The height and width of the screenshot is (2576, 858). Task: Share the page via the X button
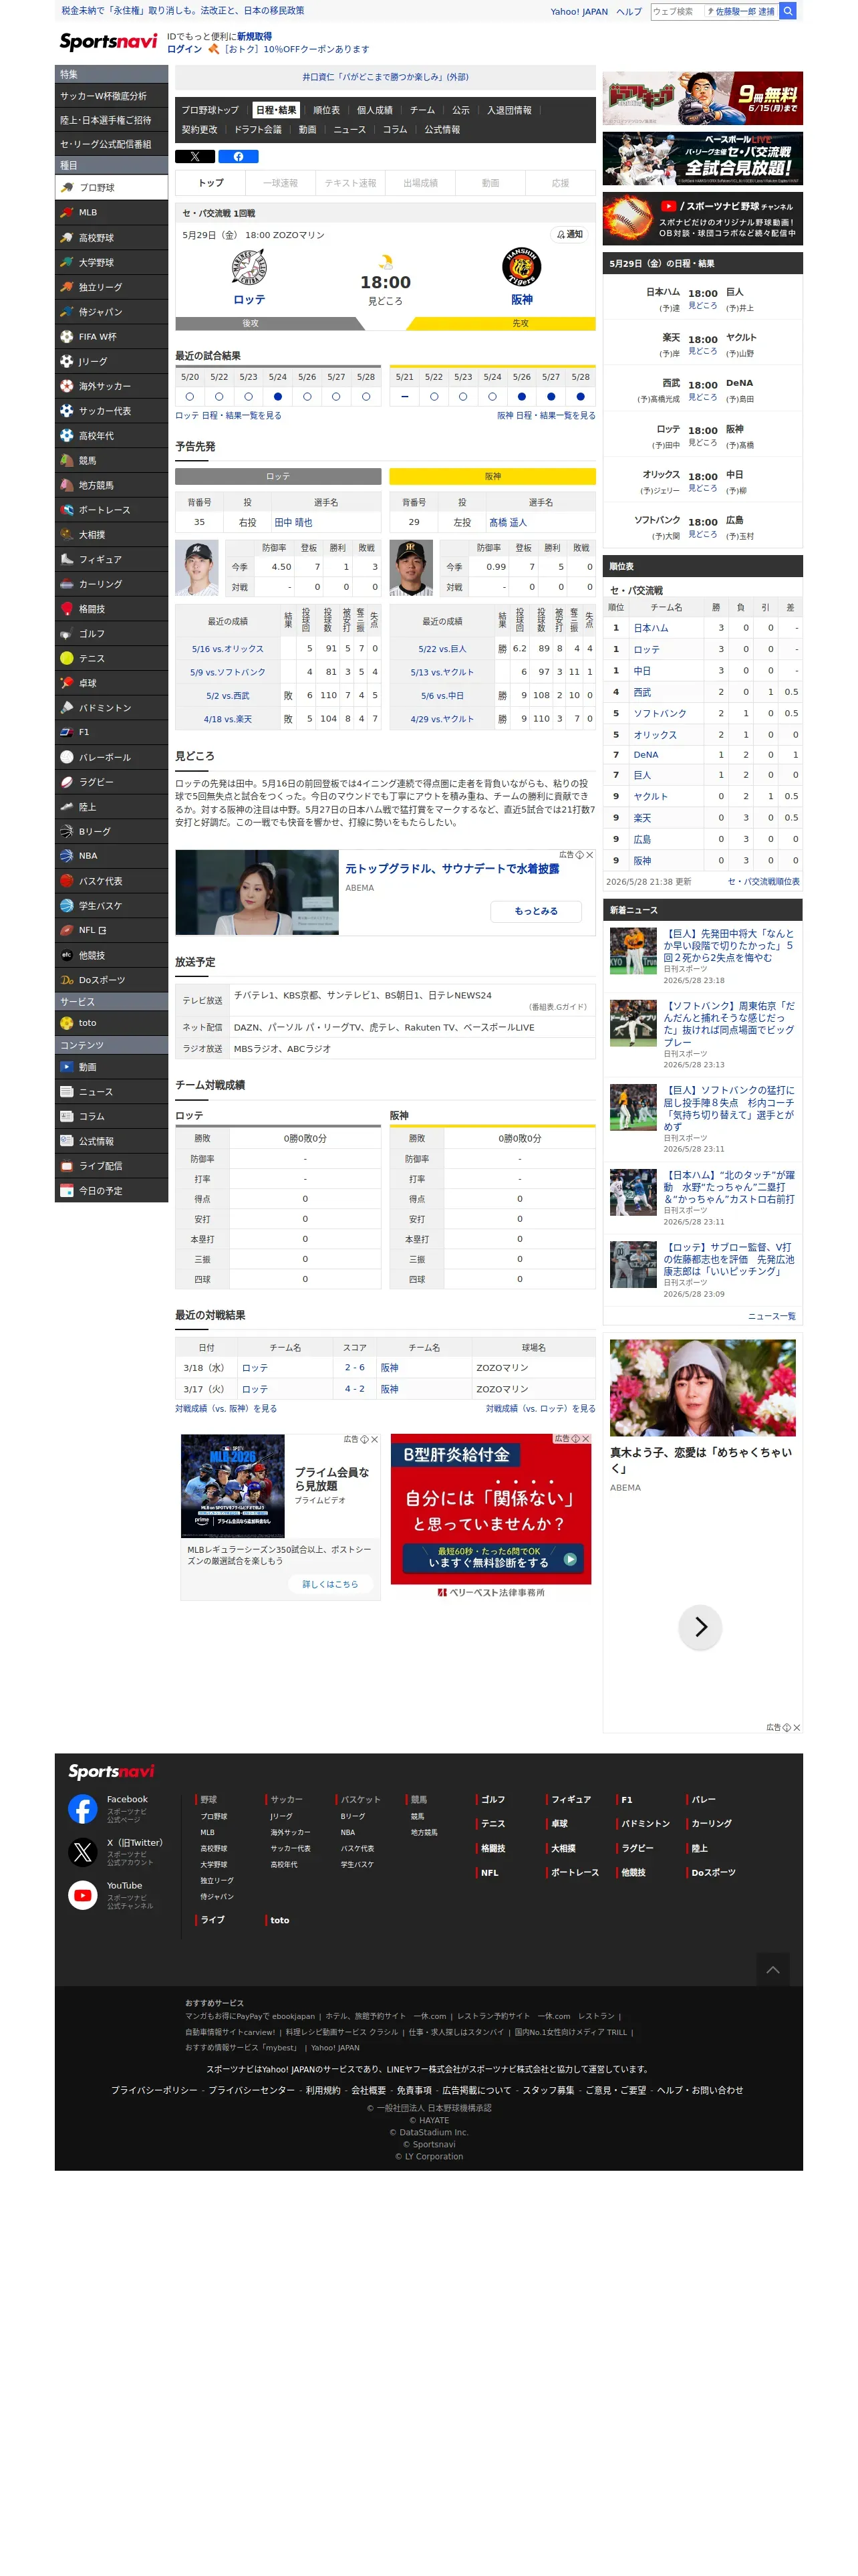194,156
